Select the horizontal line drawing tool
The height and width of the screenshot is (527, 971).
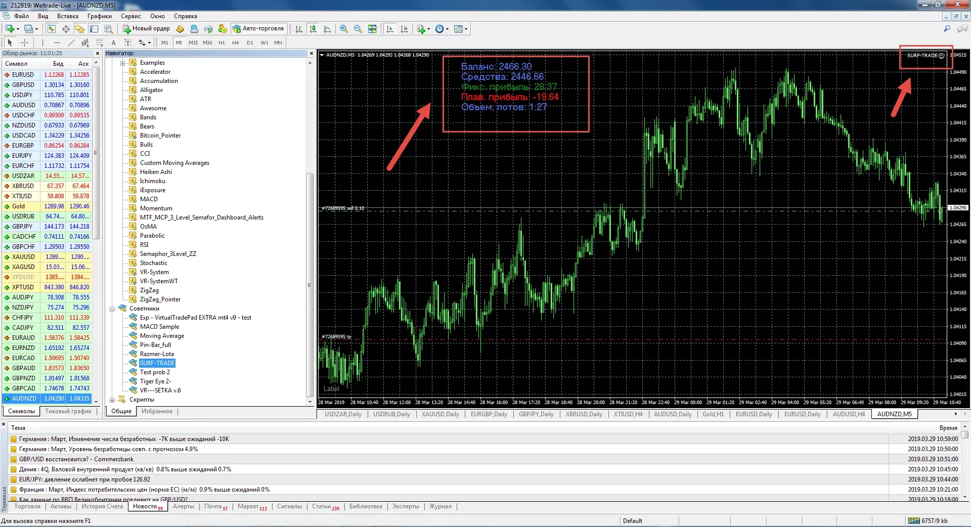coord(57,42)
